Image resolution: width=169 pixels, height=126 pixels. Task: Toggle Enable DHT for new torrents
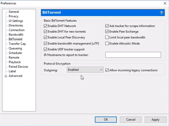(x=45, y=32)
